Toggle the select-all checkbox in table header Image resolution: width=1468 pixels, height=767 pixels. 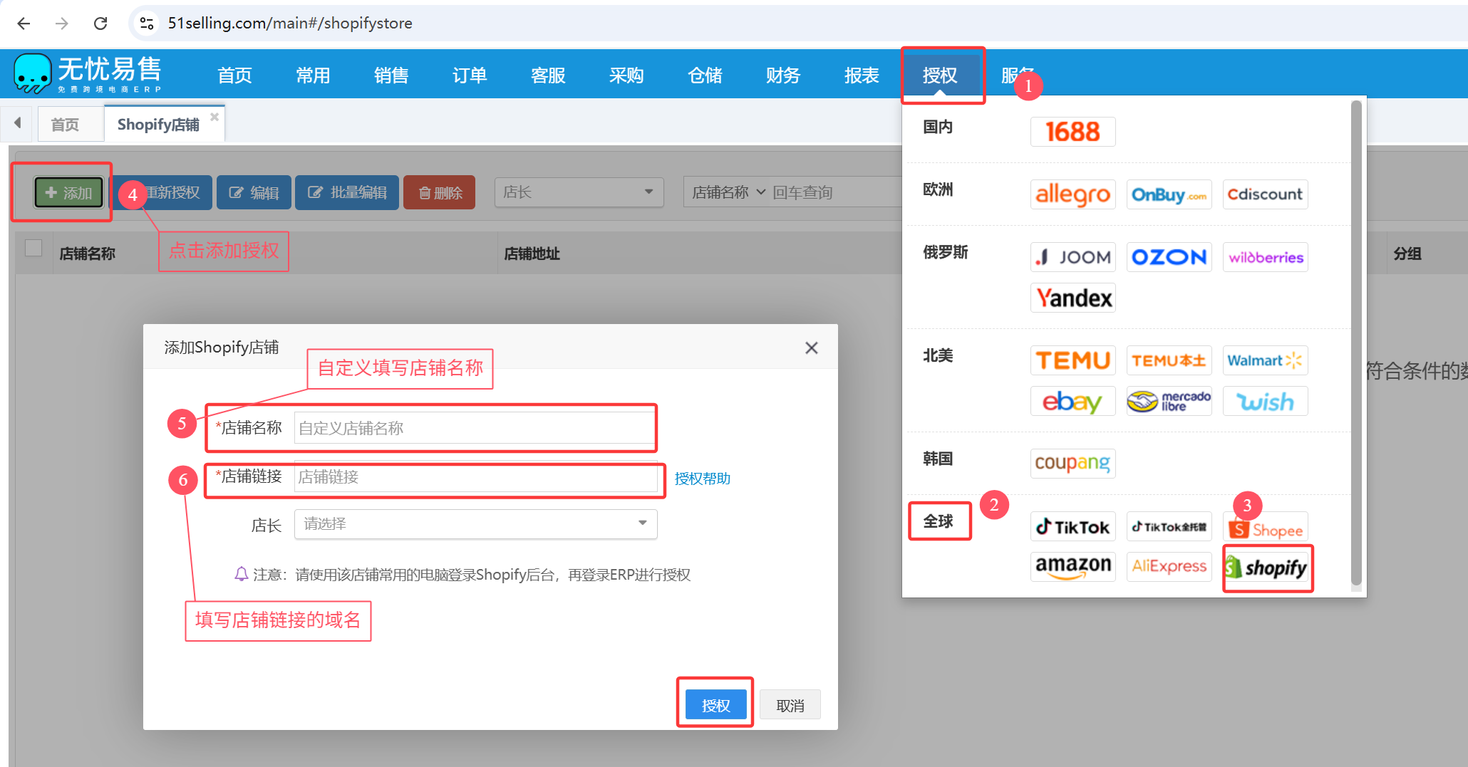[x=33, y=248]
